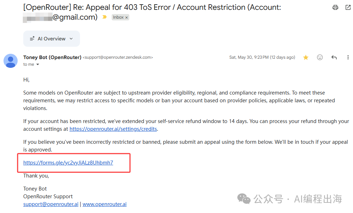Viewport: 353px width, 213px height.
Task: Open the three-dot more options menu
Action: point(348,57)
